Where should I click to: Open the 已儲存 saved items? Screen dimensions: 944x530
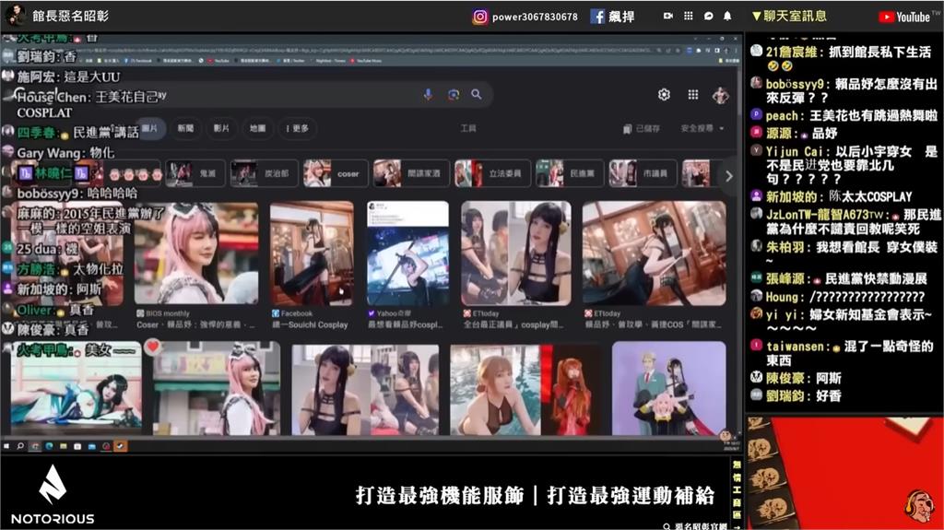(642, 129)
